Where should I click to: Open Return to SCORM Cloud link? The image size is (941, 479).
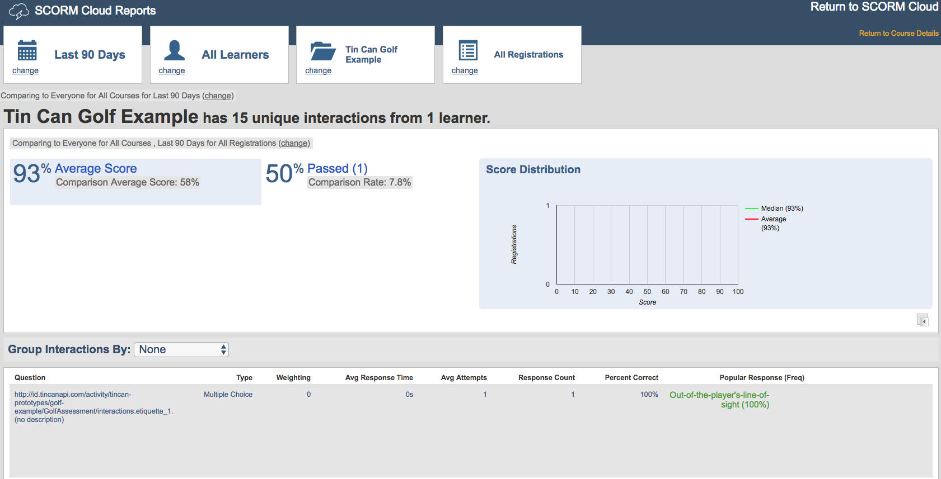pos(874,7)
